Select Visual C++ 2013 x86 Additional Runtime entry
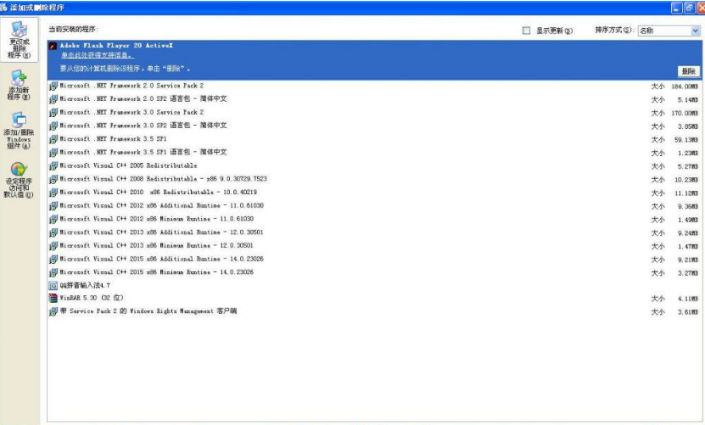Image resolution: width=705 pixels, height=425 pixels. [161, 232]
